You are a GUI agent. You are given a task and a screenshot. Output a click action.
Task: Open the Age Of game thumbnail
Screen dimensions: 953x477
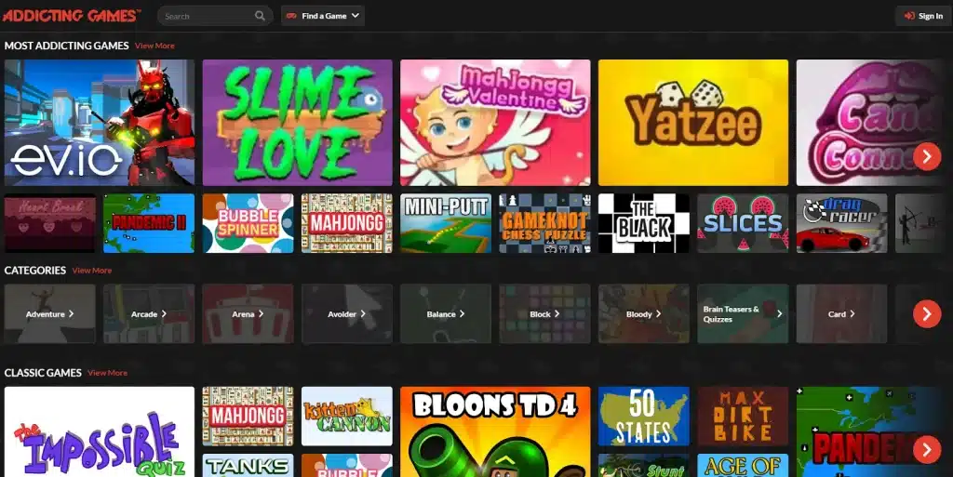tap(743, 466)
